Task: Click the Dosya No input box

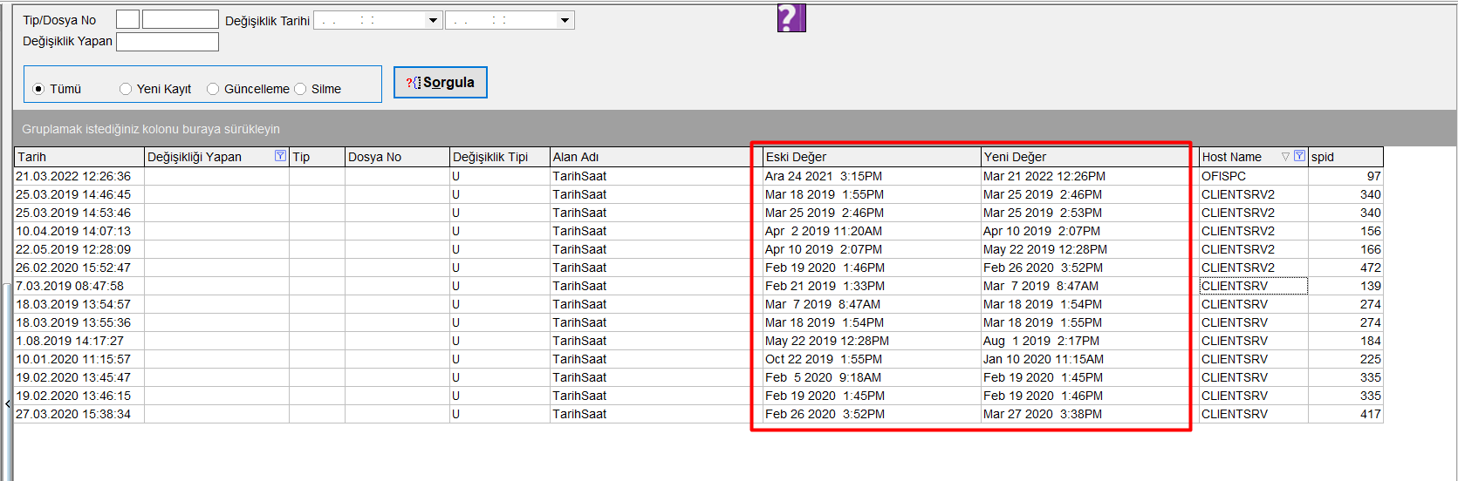Action: pos(181,19)
